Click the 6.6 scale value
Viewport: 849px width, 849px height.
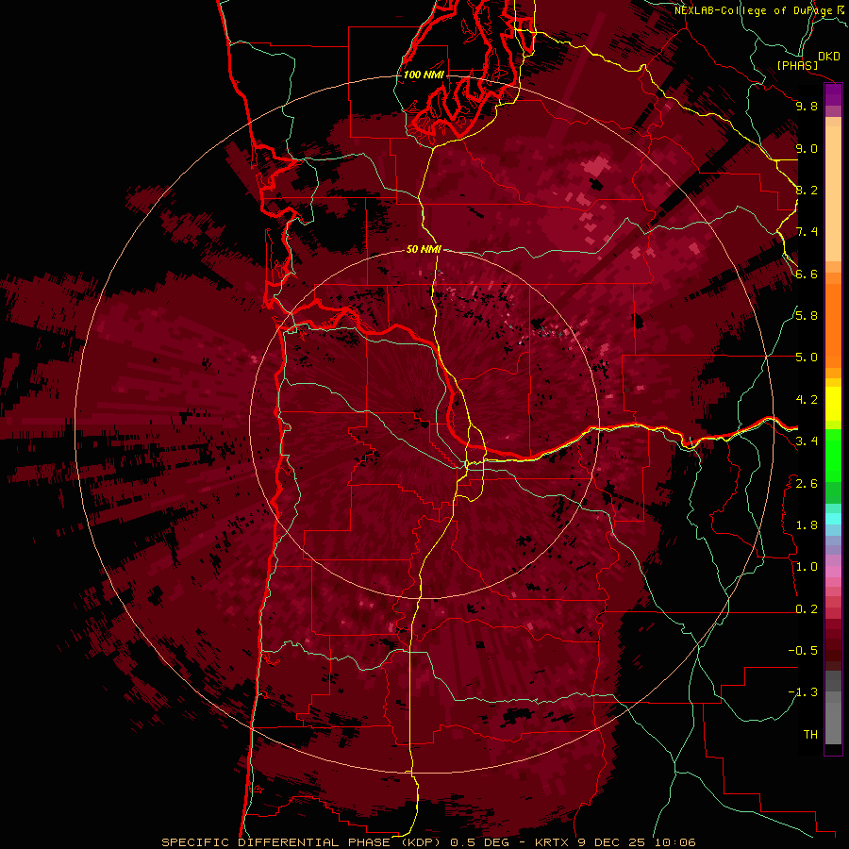coord(807,274)
